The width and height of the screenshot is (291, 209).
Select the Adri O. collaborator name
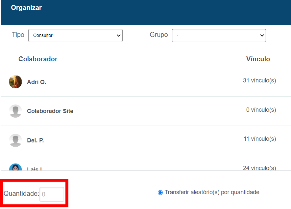[x=36, y=82]
